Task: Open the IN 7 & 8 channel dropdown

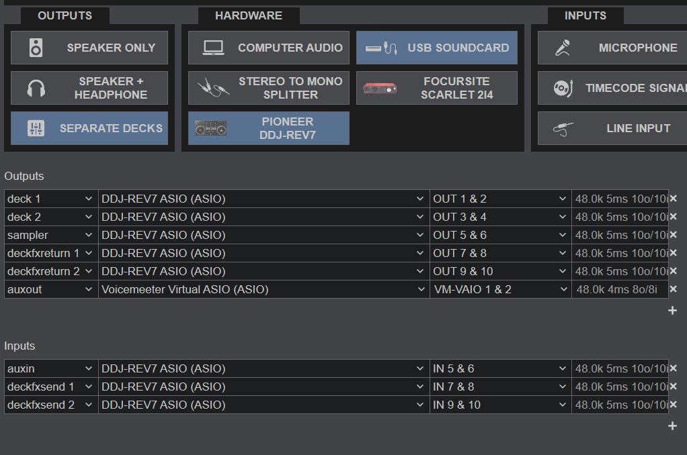Action: (x=500, y=387)
